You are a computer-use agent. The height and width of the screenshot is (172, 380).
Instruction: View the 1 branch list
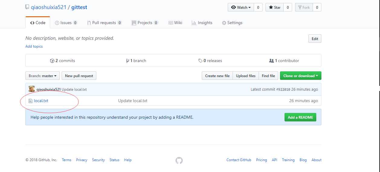click(136, 61)
